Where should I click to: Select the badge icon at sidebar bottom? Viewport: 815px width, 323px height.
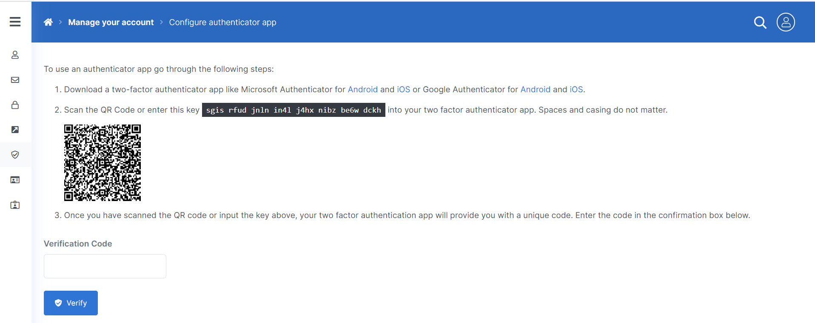[x=15, y=205]
